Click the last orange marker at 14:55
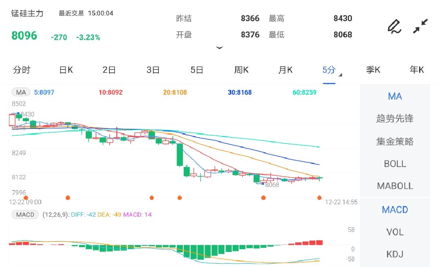 coord(319,198)
